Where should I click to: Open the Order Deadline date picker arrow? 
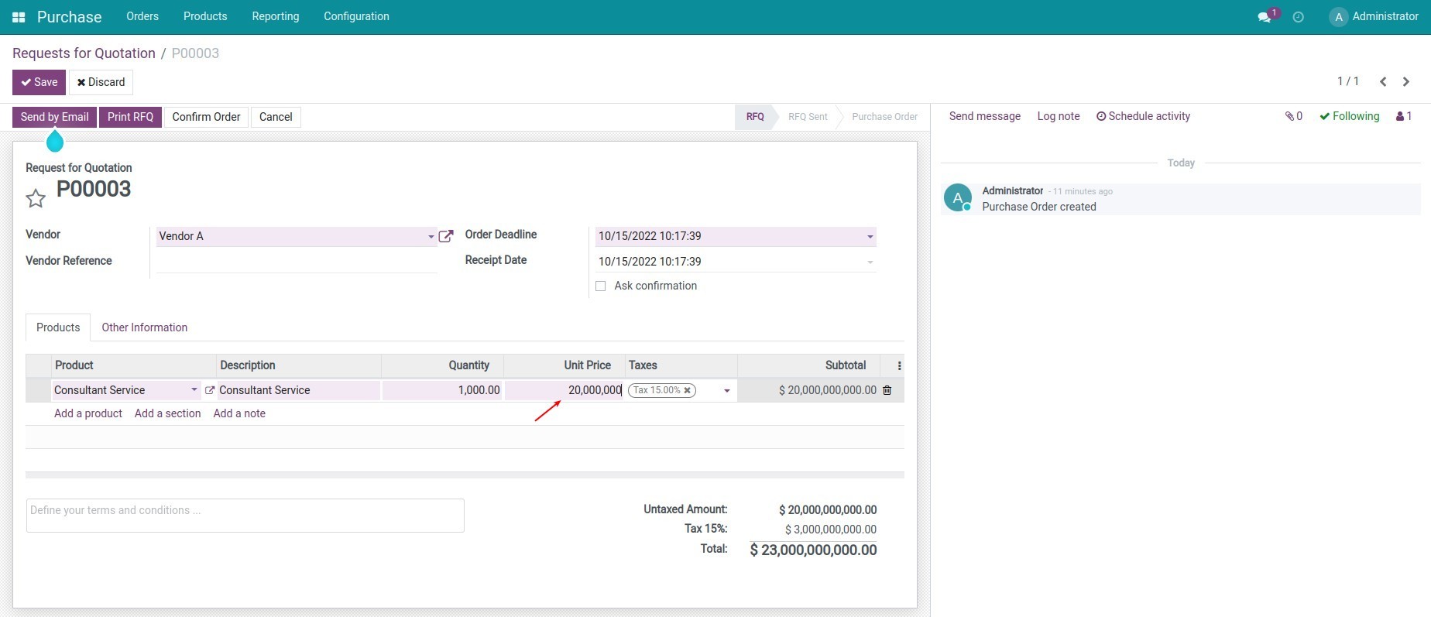[x=870, y=237]
